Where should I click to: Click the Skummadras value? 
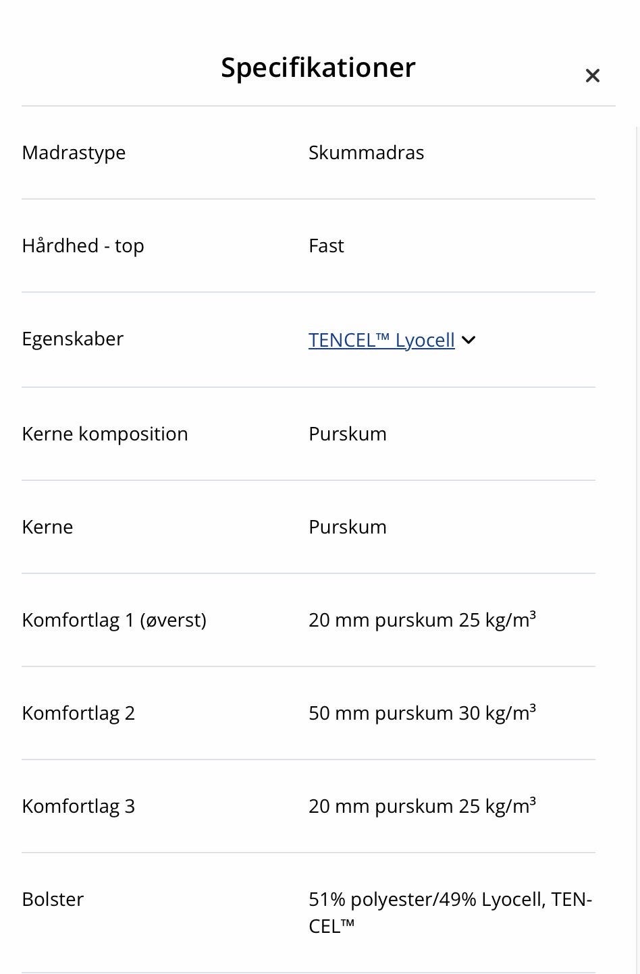click(366, 152)
